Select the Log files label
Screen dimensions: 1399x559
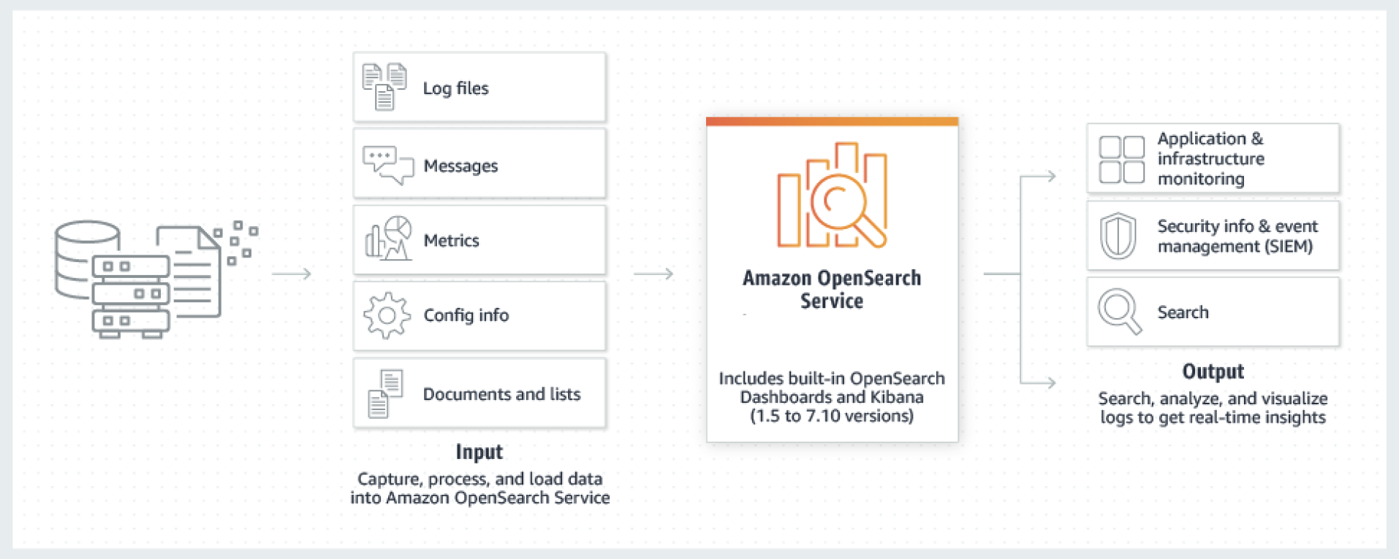pyautogui.click(x=455, y=88)
